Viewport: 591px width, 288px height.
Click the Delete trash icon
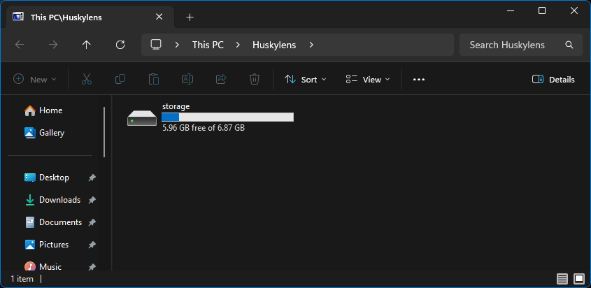[255, 80]
